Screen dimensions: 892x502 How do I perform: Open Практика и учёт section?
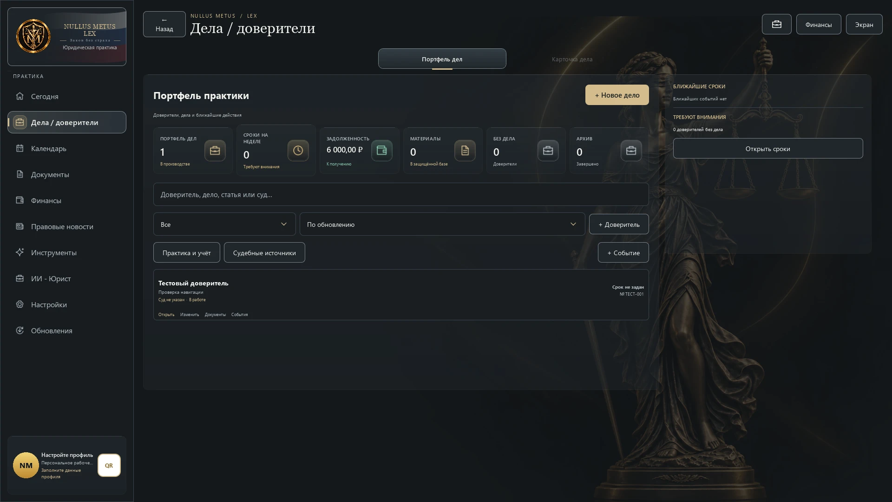187,253
